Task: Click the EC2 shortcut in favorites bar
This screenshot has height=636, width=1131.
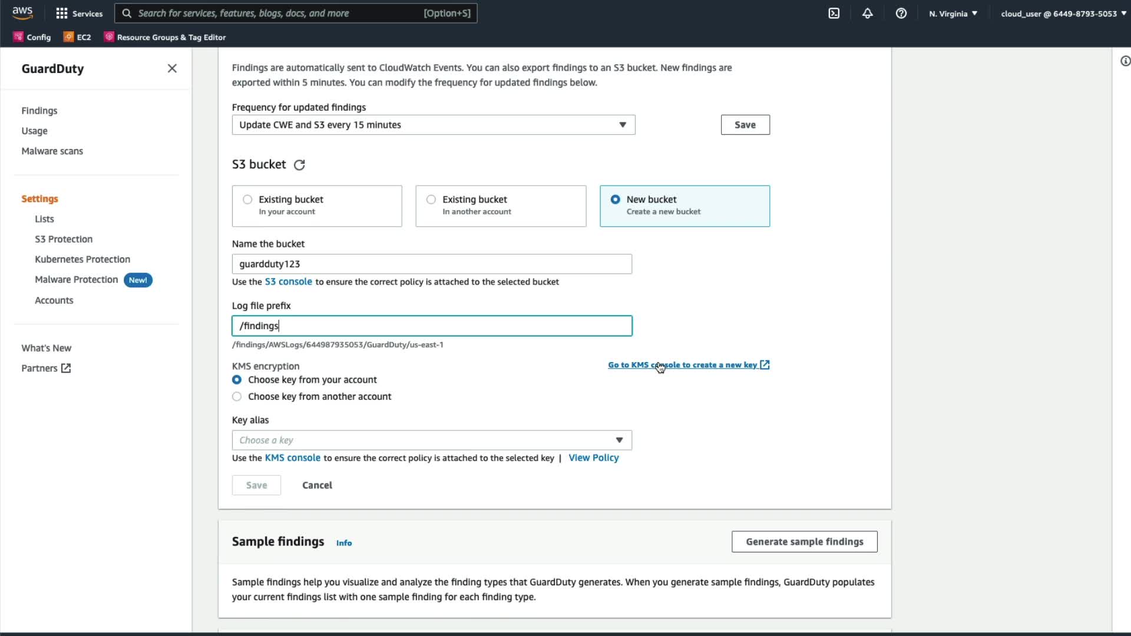Action: click(77, 37)
